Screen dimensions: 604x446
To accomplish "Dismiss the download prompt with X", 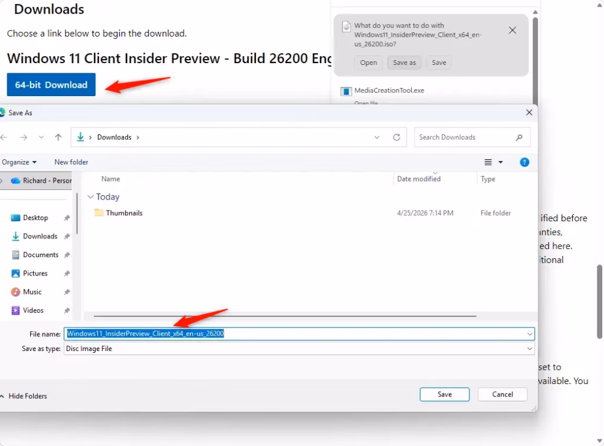I will coord(512,30).
